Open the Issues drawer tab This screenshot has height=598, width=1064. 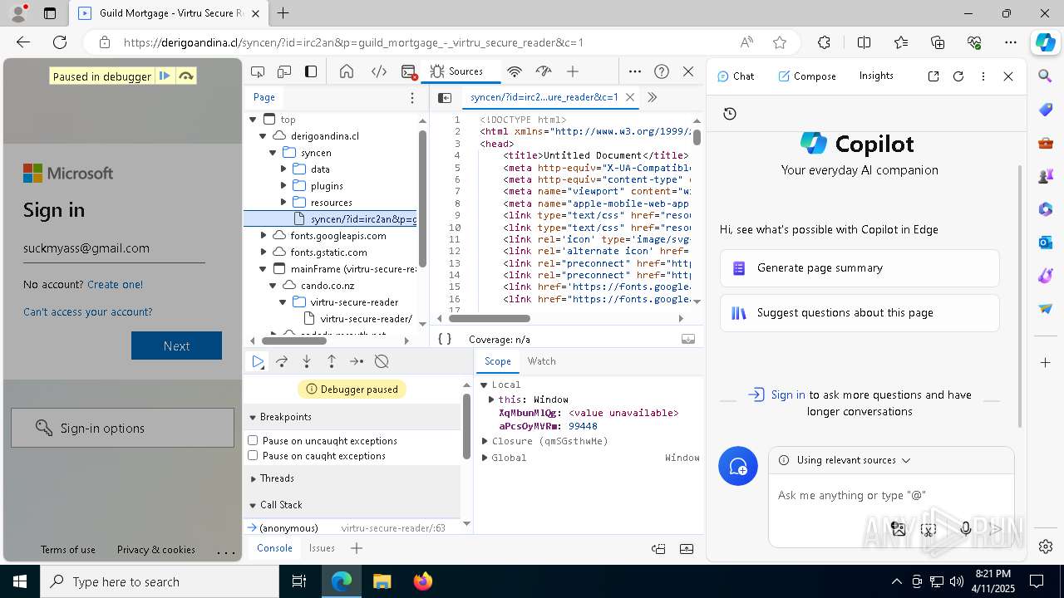pyautogui.click(x=322, y=548)
